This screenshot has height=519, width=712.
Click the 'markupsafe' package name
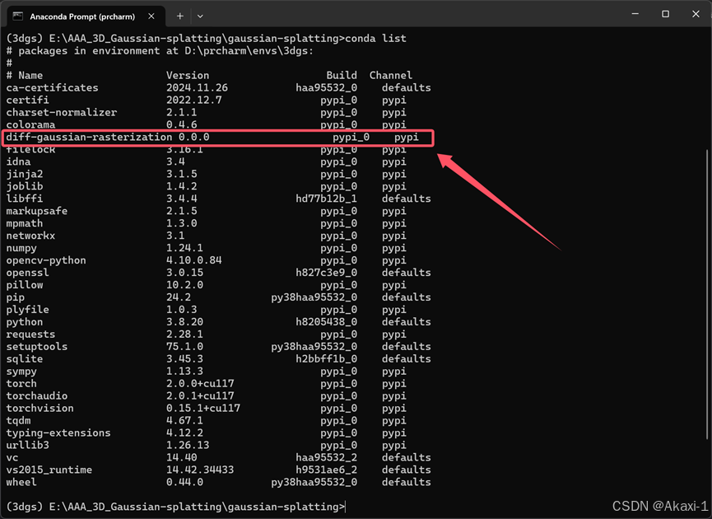point(37,211)
